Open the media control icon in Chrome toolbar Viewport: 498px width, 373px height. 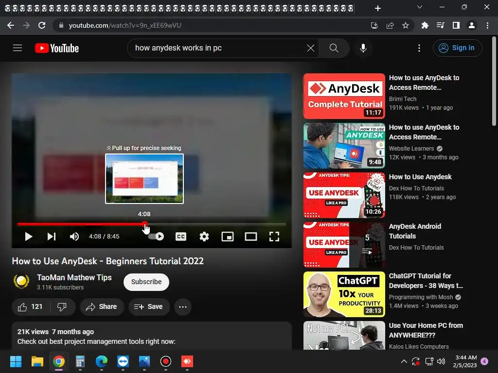click(440, 25)
